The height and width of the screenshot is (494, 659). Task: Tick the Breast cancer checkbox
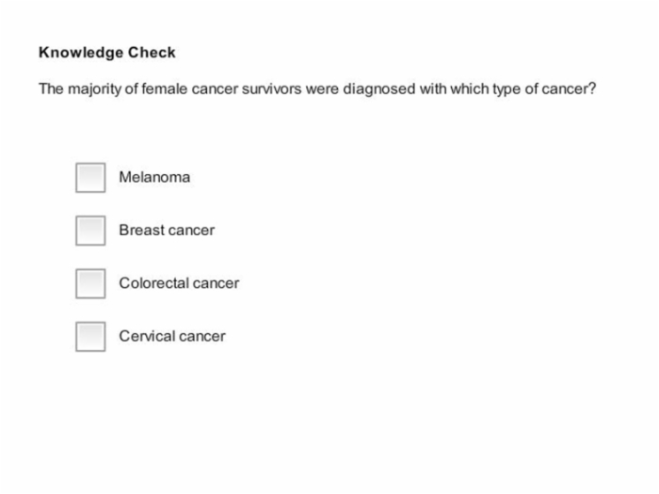click(90, 231)
